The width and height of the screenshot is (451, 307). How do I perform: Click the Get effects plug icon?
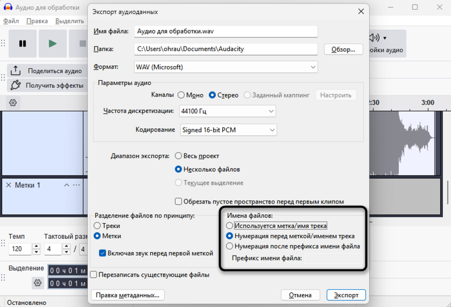coord(16,86)
